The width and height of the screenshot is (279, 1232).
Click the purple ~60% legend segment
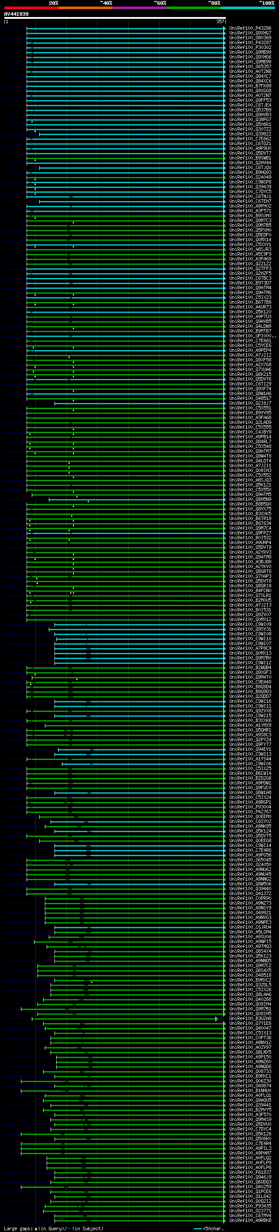click(140, 8)
